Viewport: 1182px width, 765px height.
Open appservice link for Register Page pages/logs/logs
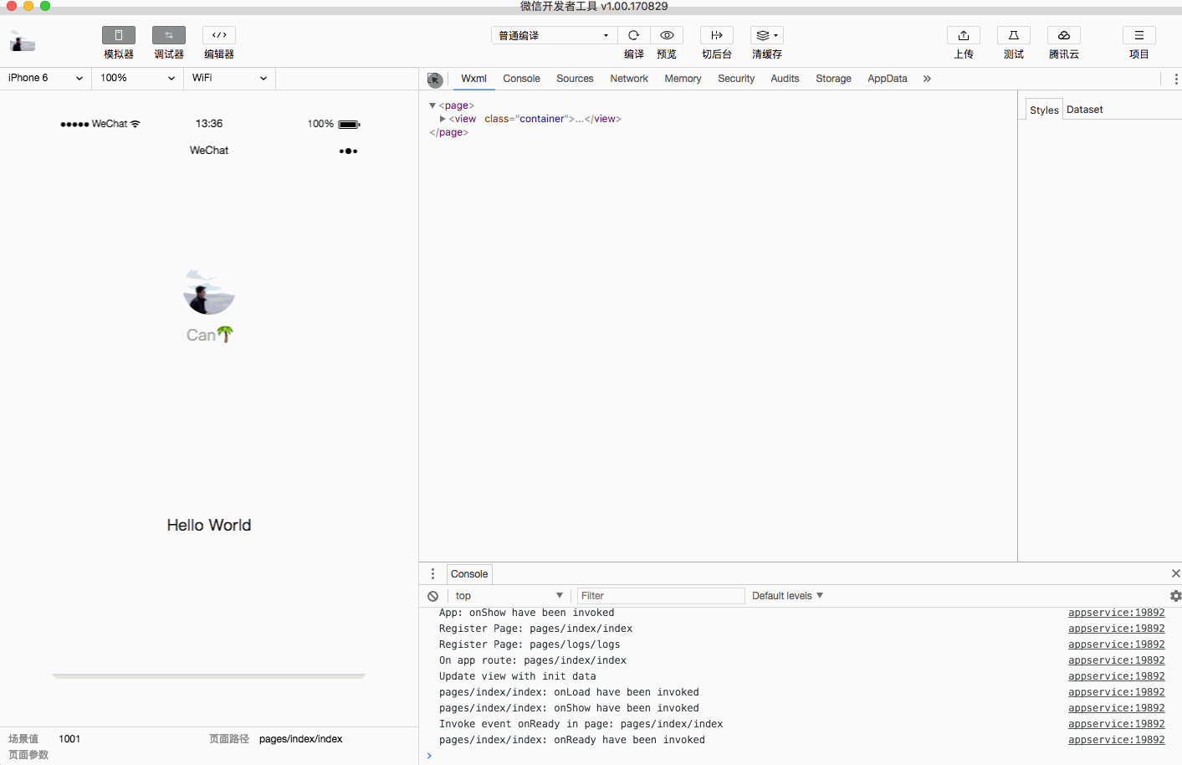click(1116, 644)
